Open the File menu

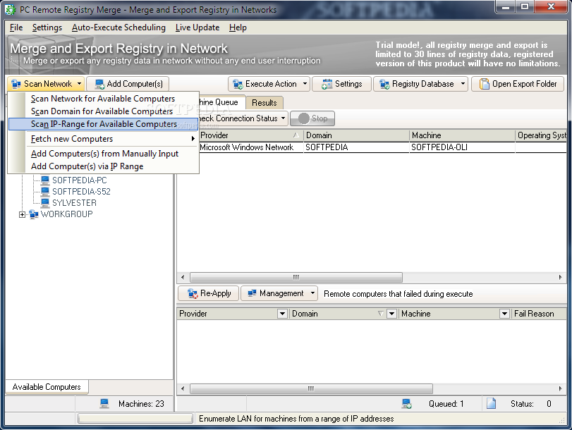click(16, 27)
